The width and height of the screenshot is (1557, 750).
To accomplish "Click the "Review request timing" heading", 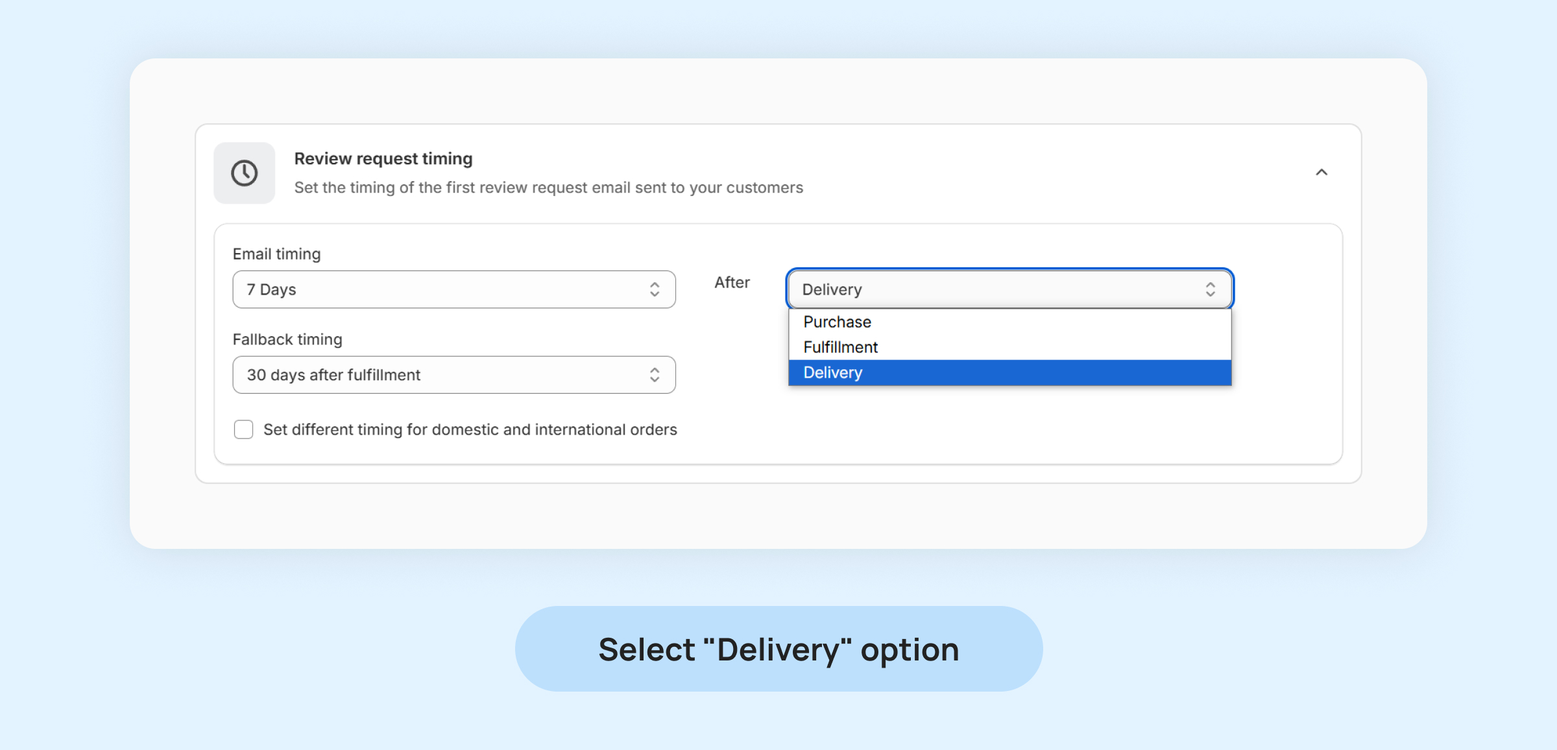I will click(x=383, y=159).
